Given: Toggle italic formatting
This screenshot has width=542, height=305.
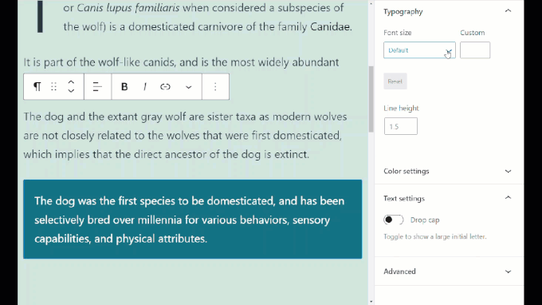Looking at the screenshot, I should tap(145, 86).
